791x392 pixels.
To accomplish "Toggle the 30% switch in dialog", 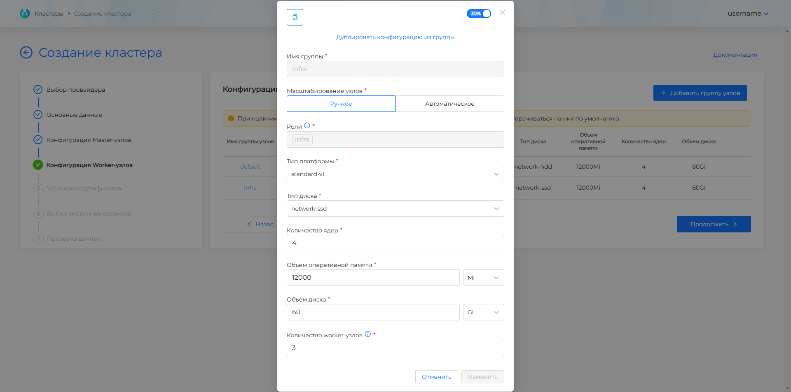I will (479, 14).
